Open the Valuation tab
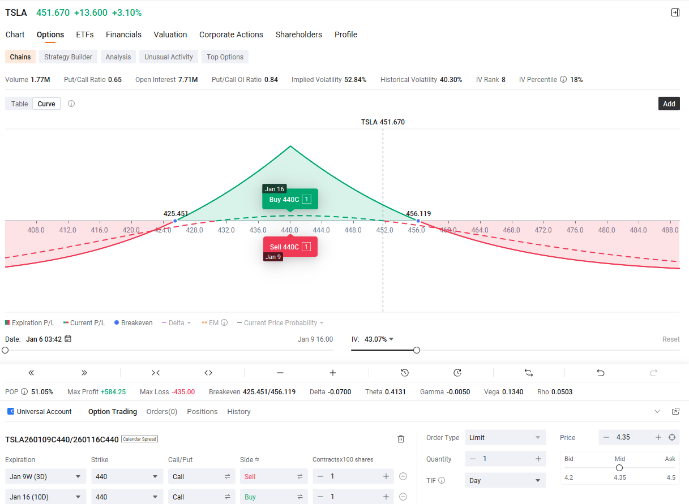 click(170, 35)
